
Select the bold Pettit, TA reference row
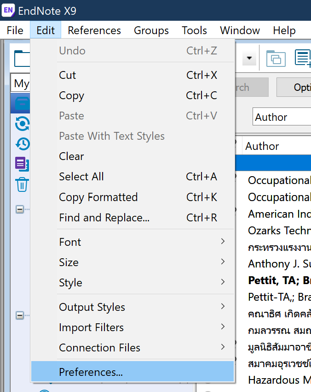(x=273, y=280)
